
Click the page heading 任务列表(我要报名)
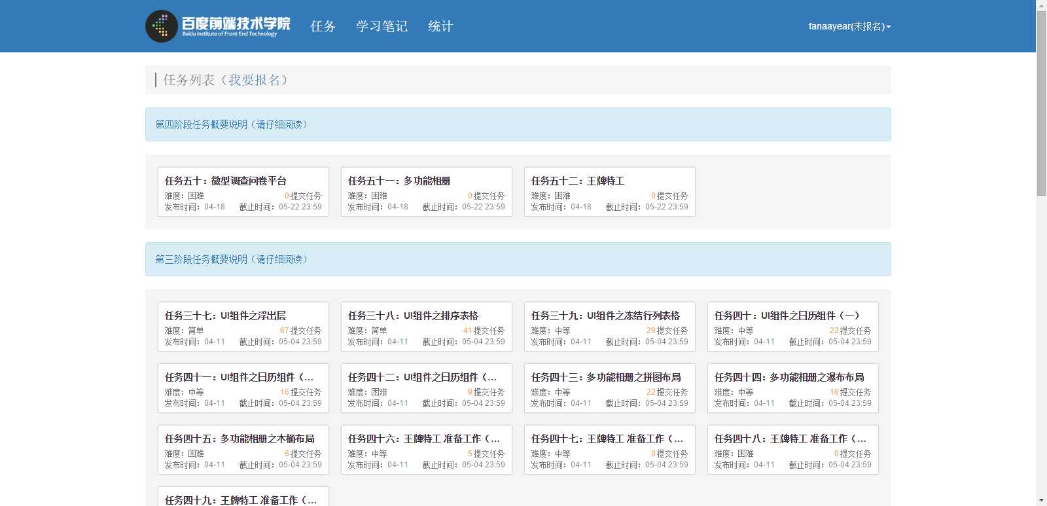(226, 80)
